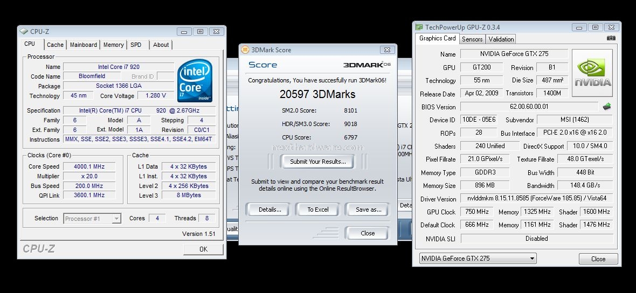Click the SM2.0 Score value 8101
The image size is (636, 293).
tap(350, 110)
